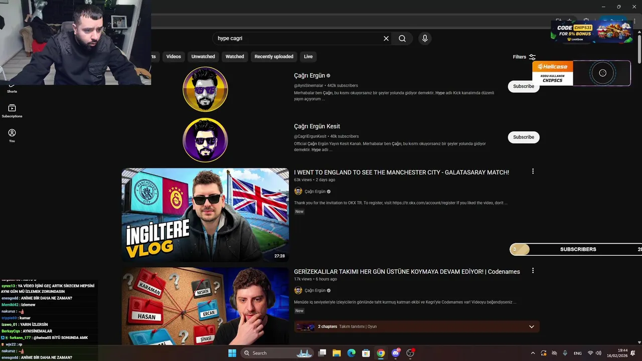The width and height of the screenshot is (642, 361).
Task: Click the small channel avatar under the Codenames title
Action: point(298,290)
